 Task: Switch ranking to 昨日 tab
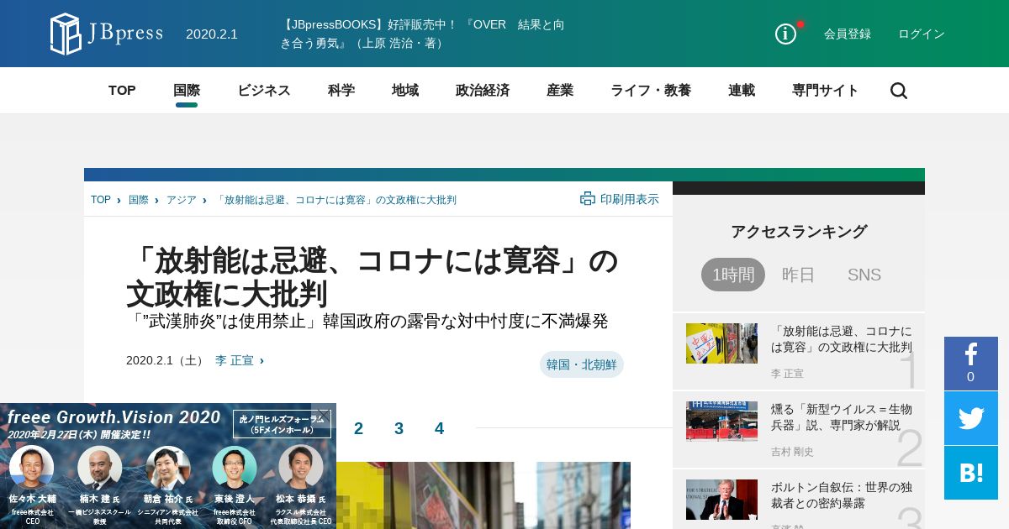[799, 275]
